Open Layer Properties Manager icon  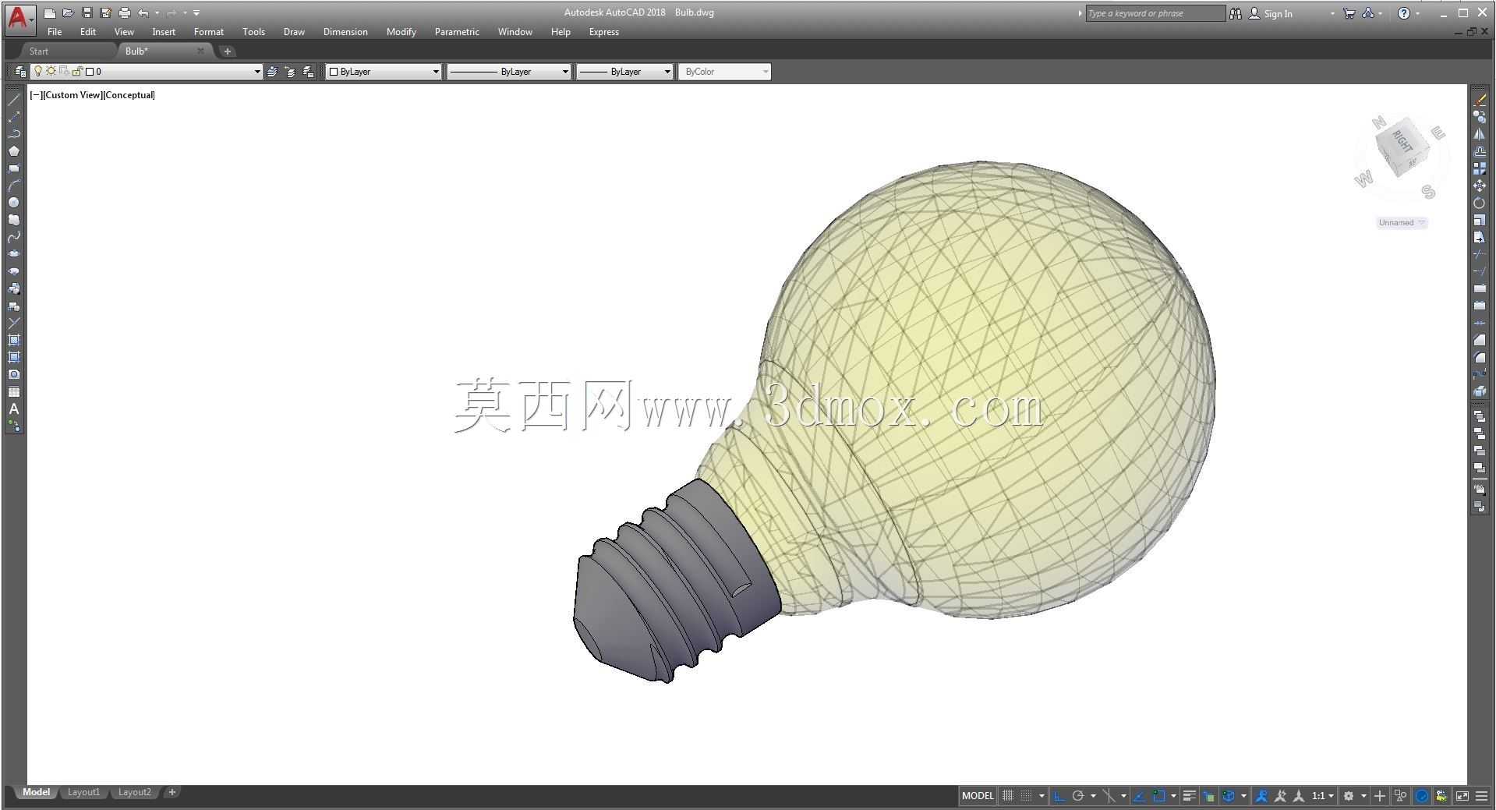click(x=19, y=72)
